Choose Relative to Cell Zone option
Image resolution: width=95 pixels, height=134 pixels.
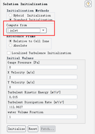click(x=10, y=41)
